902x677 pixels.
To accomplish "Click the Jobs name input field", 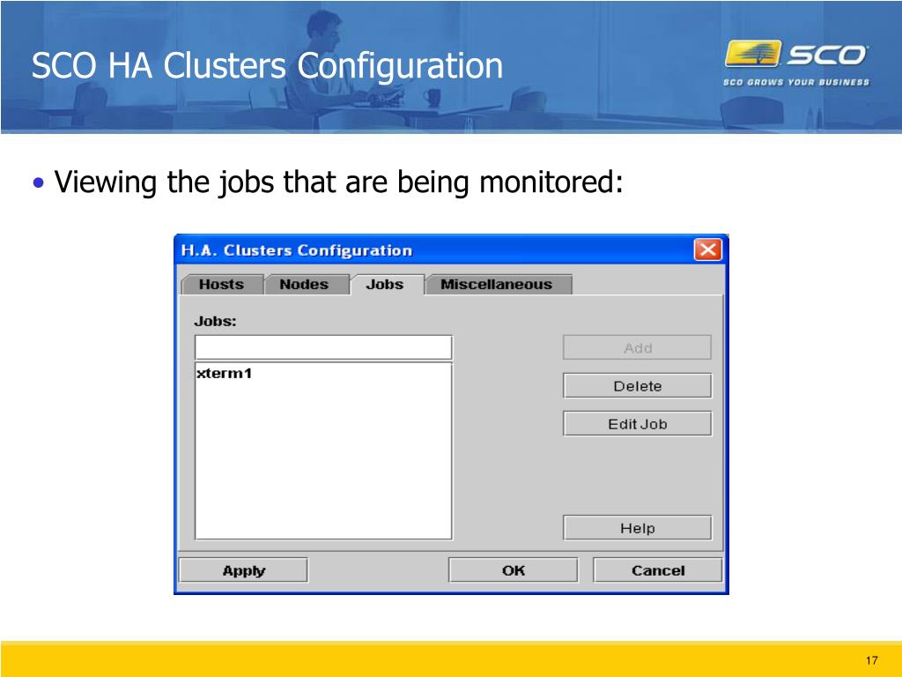I will (x=323, y=347).
